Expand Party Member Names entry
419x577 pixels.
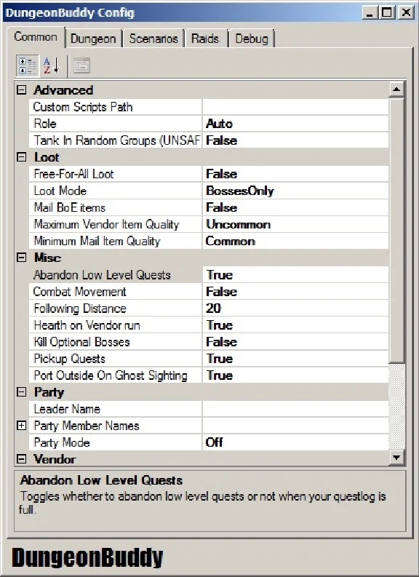pos(22,426)
